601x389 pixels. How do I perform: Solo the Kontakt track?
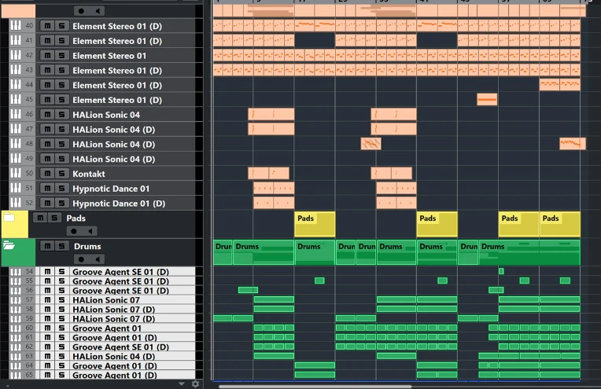point(62,174)
